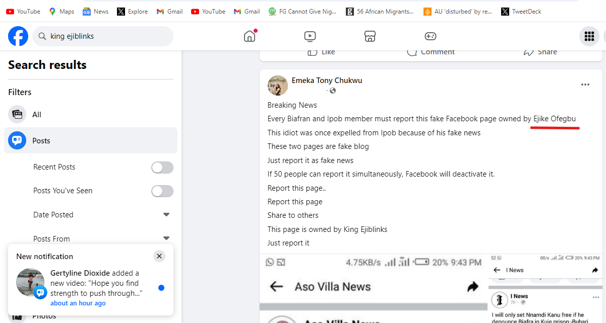
Task: Open the Maps bookmark
Action: (x=62, y=11)
